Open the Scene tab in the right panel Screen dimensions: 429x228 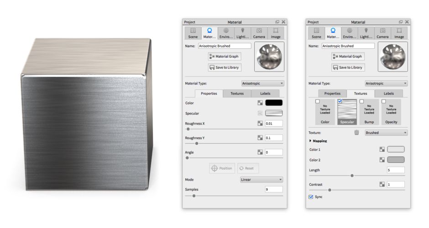pos(316,33)
